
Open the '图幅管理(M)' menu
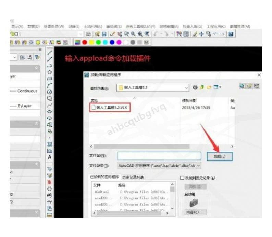240,26
